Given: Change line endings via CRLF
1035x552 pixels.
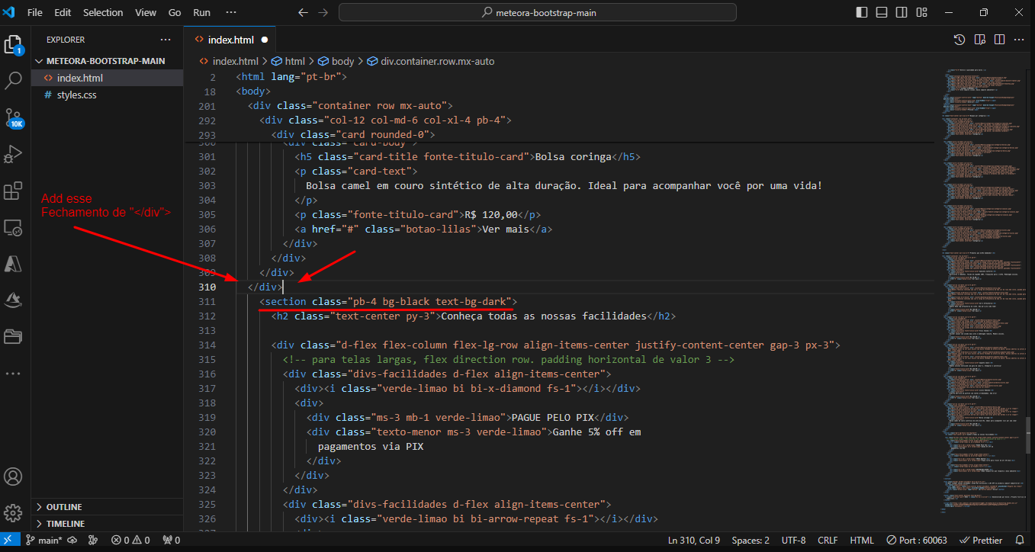Looking at the screenshot, I should click(x=828, y=541).
